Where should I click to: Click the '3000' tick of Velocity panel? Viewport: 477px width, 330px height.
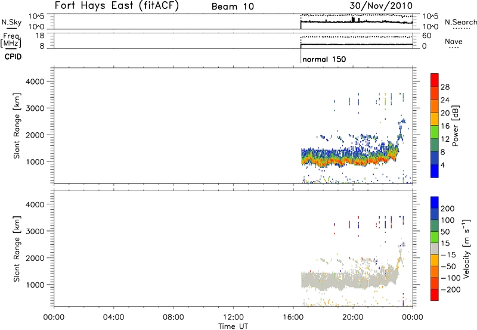35,231
